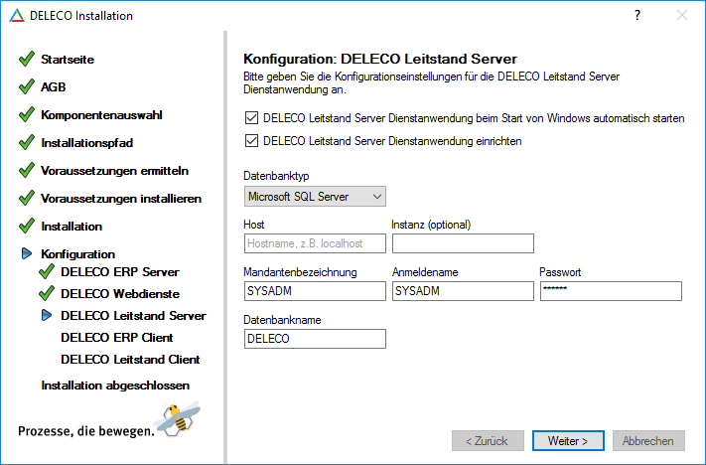Select the DELECO ERP Client step

point(117,338)
